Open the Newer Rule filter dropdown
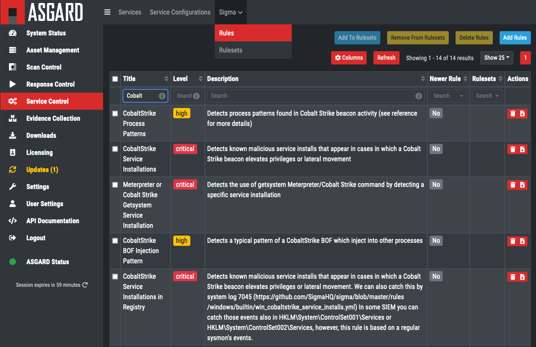The image size is (536, 347). tap(447, 96)
